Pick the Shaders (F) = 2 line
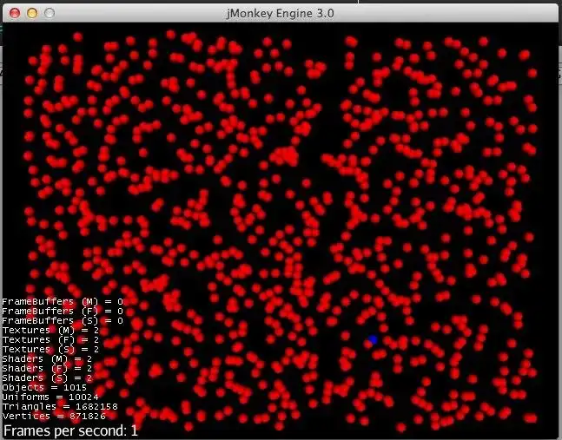The height and width of the screenshot is (440, 562). [47, 368]
